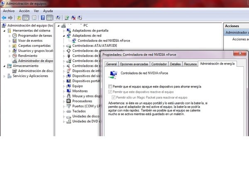Open the Ayuda menu
Image resolution: width=249 pixels, height=172 pixels.
[x=48, y=11]
